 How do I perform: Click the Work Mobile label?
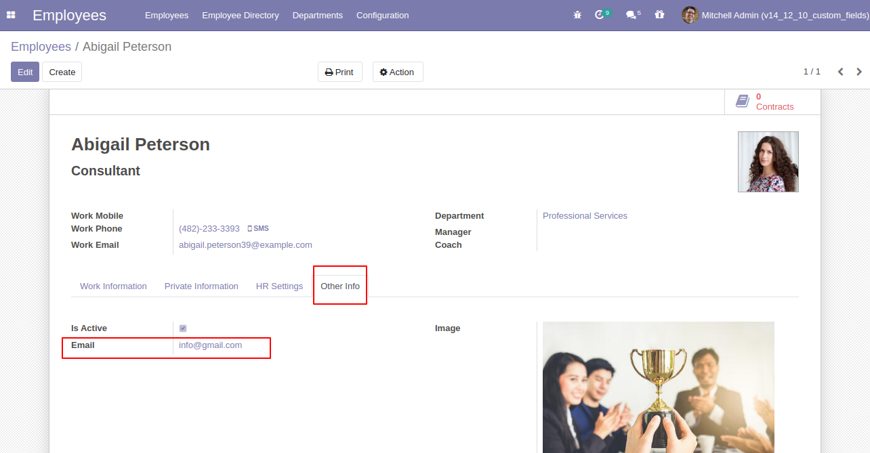pyautogui.click(x=97, y=216)
